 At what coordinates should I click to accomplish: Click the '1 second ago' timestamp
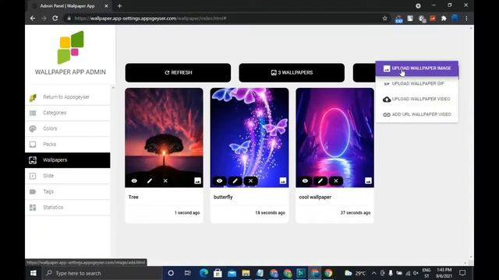(x=187, y=212)
